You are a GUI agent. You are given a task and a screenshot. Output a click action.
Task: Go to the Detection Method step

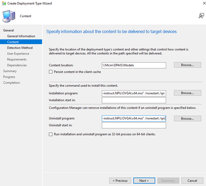tap(20, 48)
